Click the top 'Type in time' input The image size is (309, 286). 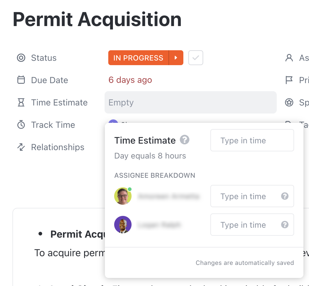pyautogui.click(x=252, y=140)
